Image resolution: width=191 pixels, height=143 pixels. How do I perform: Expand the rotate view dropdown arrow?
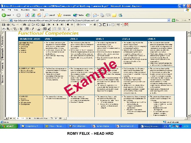click(121, 25)
